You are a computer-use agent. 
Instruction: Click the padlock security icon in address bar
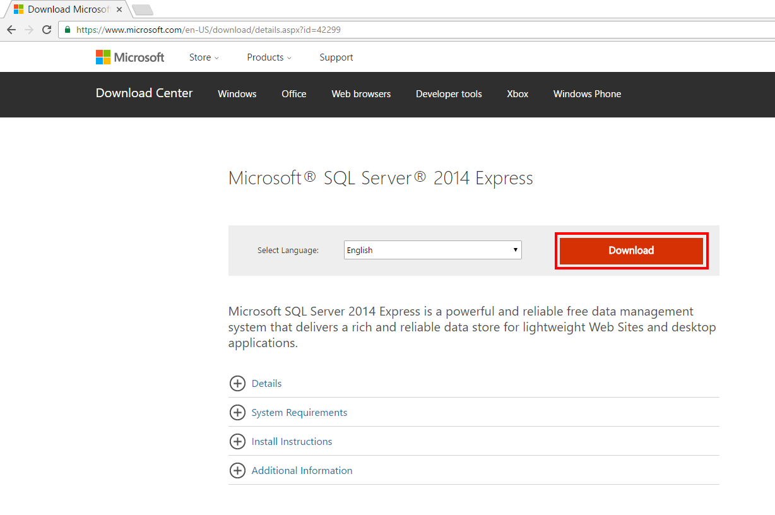click(x=67, y=29)
